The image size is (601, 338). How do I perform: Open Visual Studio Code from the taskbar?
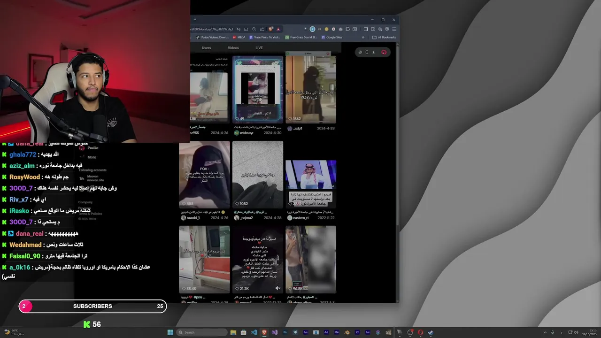254,332
